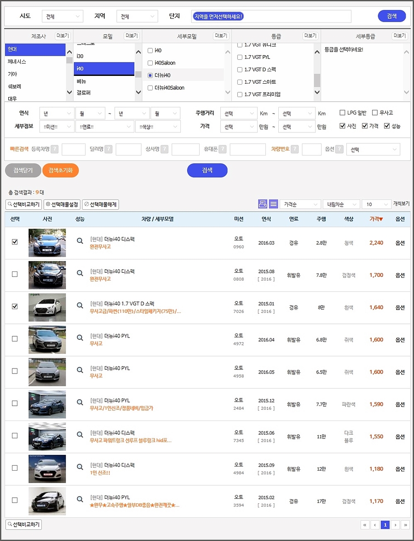Uncheck the 2,240 car selection box
Screen dimensions: 414x541
pyautogui.click(x=15, y=242)
